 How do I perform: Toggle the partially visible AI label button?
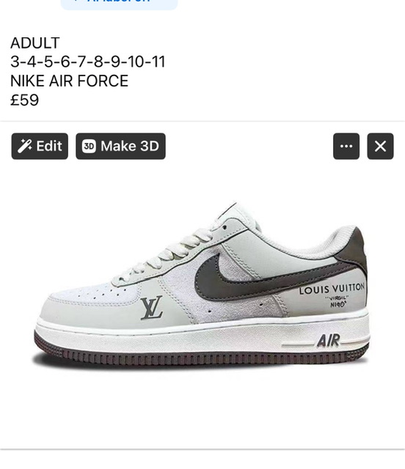pyautogui.click(x=119, y=4)
